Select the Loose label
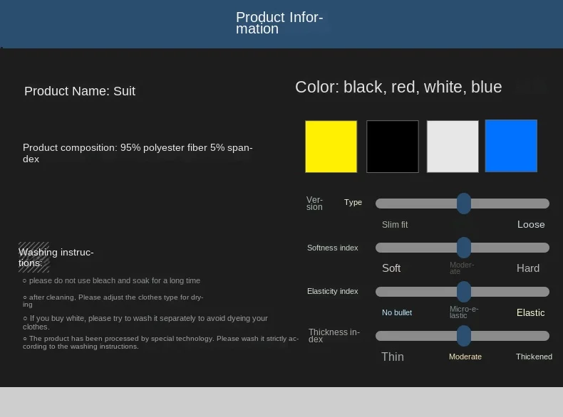Screen dimensions: 563x417 coord(531,225)
